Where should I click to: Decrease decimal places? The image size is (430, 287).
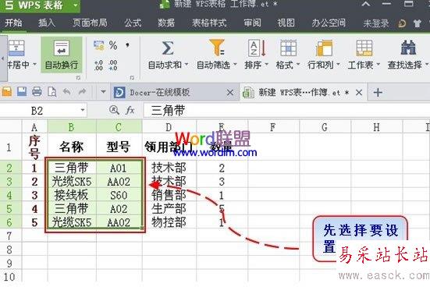click(x=113, y=66)
